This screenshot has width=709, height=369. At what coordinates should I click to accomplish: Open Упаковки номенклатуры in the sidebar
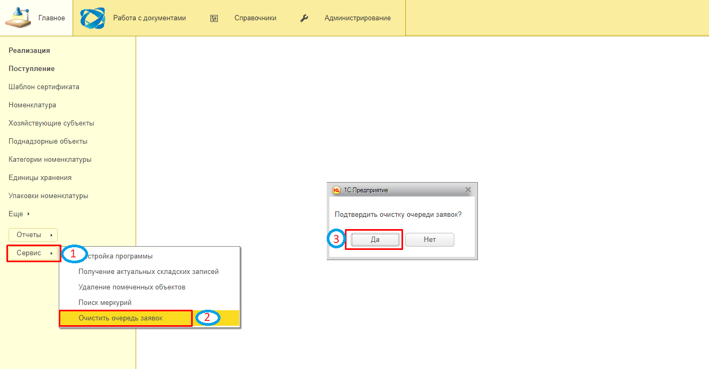(x=49, y=196)
